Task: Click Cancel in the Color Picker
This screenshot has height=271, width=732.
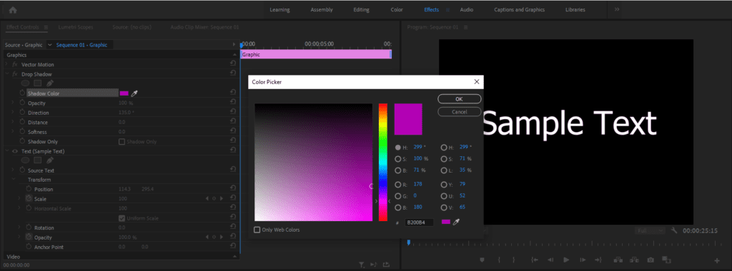Action: pyautogui.click(x=460, y=112)
